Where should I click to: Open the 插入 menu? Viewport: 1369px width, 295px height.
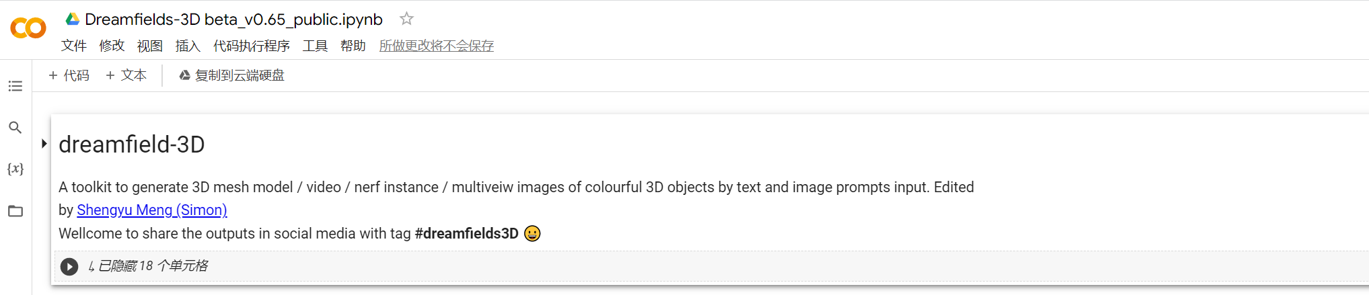(188, 46)
